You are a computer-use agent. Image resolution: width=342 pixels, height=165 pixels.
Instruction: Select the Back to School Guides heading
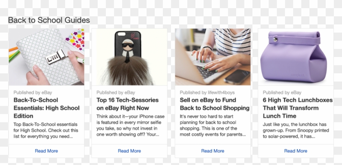pos(49,20)
